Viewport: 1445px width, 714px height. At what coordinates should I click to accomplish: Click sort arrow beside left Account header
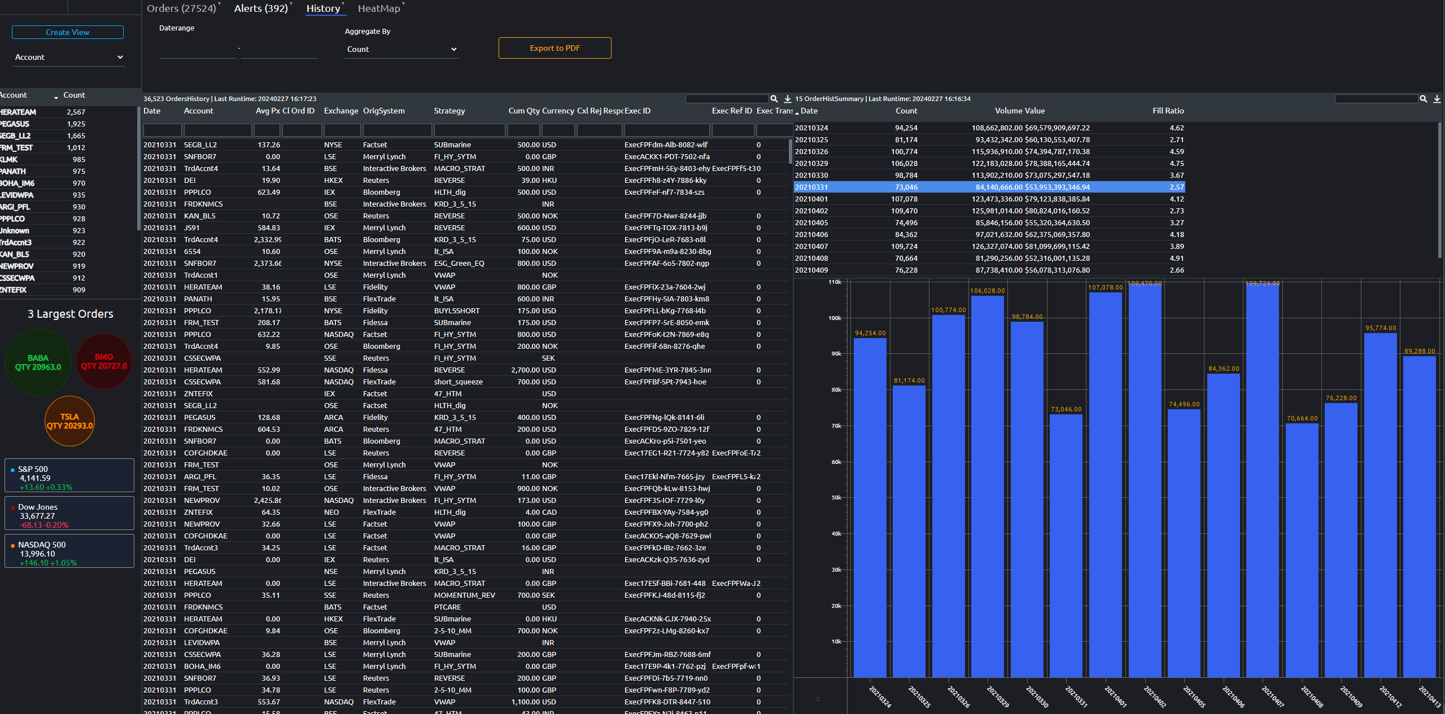(56, 98)
